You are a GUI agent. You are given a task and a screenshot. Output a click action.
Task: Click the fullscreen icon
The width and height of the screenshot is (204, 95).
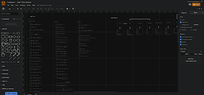click(x=197, y=9)
